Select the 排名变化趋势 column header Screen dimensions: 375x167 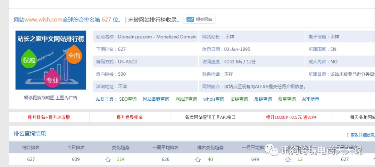210,148
